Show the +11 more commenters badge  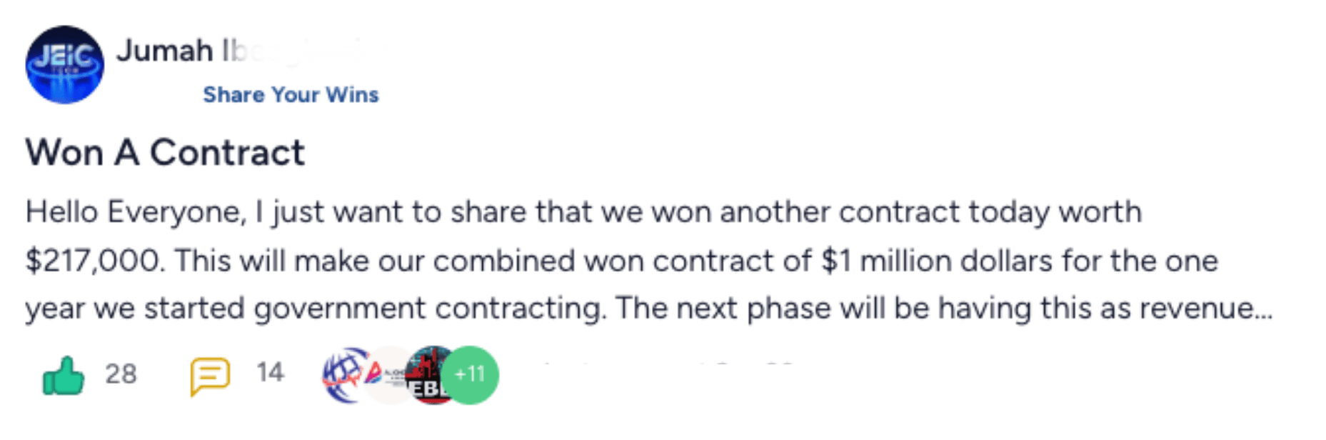(470, 374)
